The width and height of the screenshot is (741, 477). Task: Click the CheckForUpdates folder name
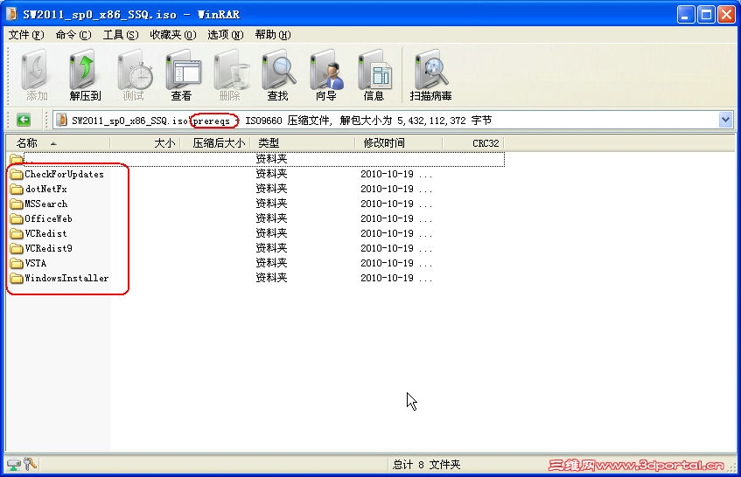(x=64, y=174)
